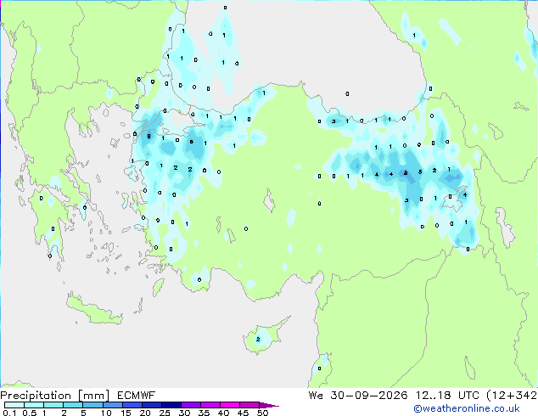Select the 5-10 mm blue legend swatch

point(92,405)
